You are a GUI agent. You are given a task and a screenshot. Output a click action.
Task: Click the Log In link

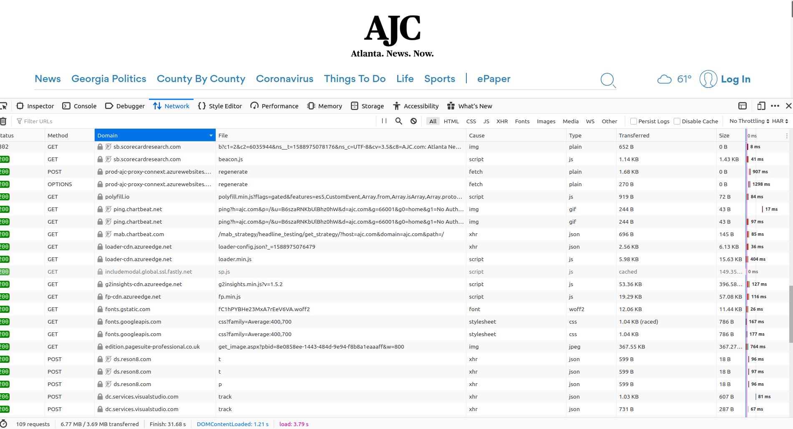coord(735,79)
